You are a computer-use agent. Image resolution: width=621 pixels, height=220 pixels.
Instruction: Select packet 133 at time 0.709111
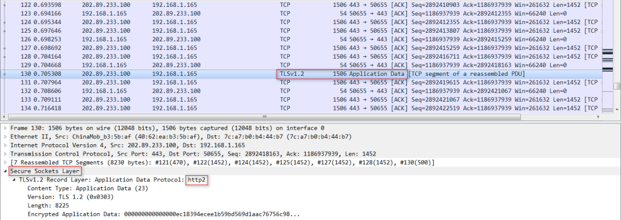pos(301,99)
